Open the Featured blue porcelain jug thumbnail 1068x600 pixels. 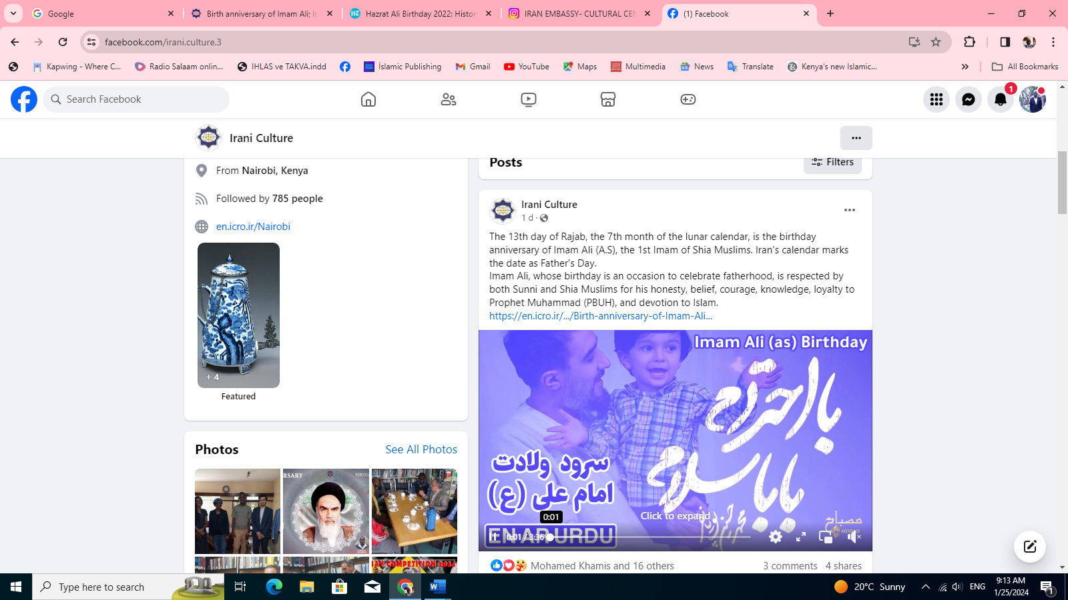tap(238, 315)
